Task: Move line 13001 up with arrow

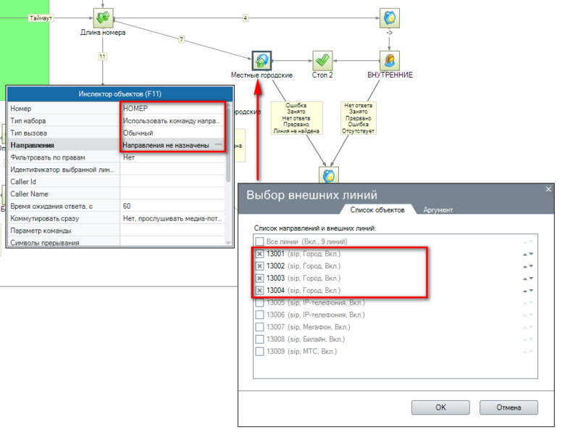Action: coord(525,254)
